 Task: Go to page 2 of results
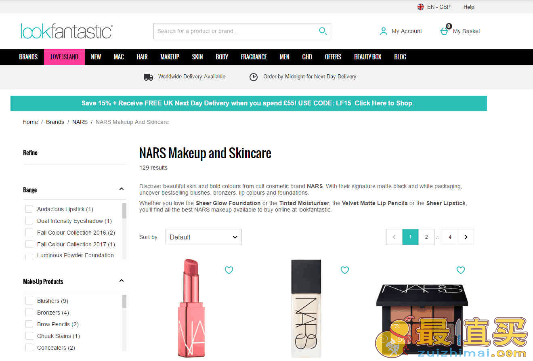tap(426, 237)
